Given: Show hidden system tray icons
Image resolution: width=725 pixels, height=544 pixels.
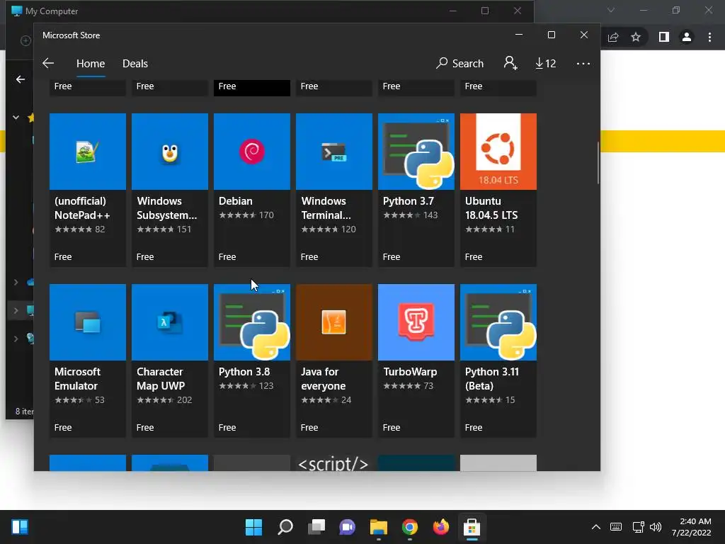Looking at the screenshot, I should (x=596, y=527).
